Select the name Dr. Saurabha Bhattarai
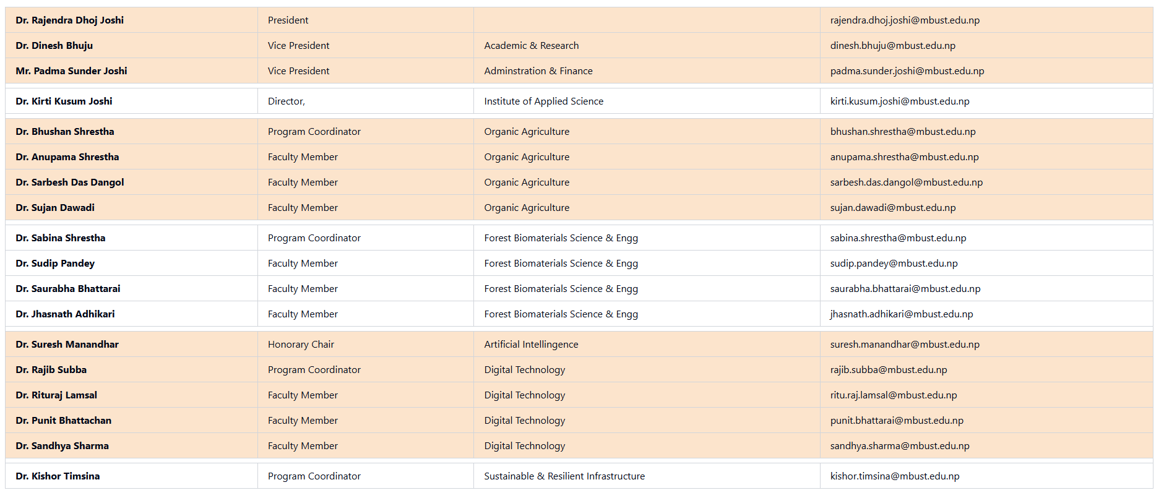This screenshot has height=498, width=1164. pyautogui.click(x=68, y=289)
